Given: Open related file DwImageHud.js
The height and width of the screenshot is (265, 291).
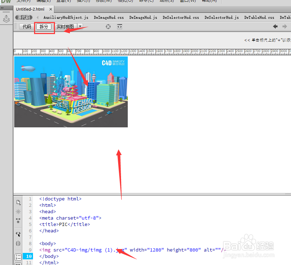Looking at the screenshot, I should 143,17.
